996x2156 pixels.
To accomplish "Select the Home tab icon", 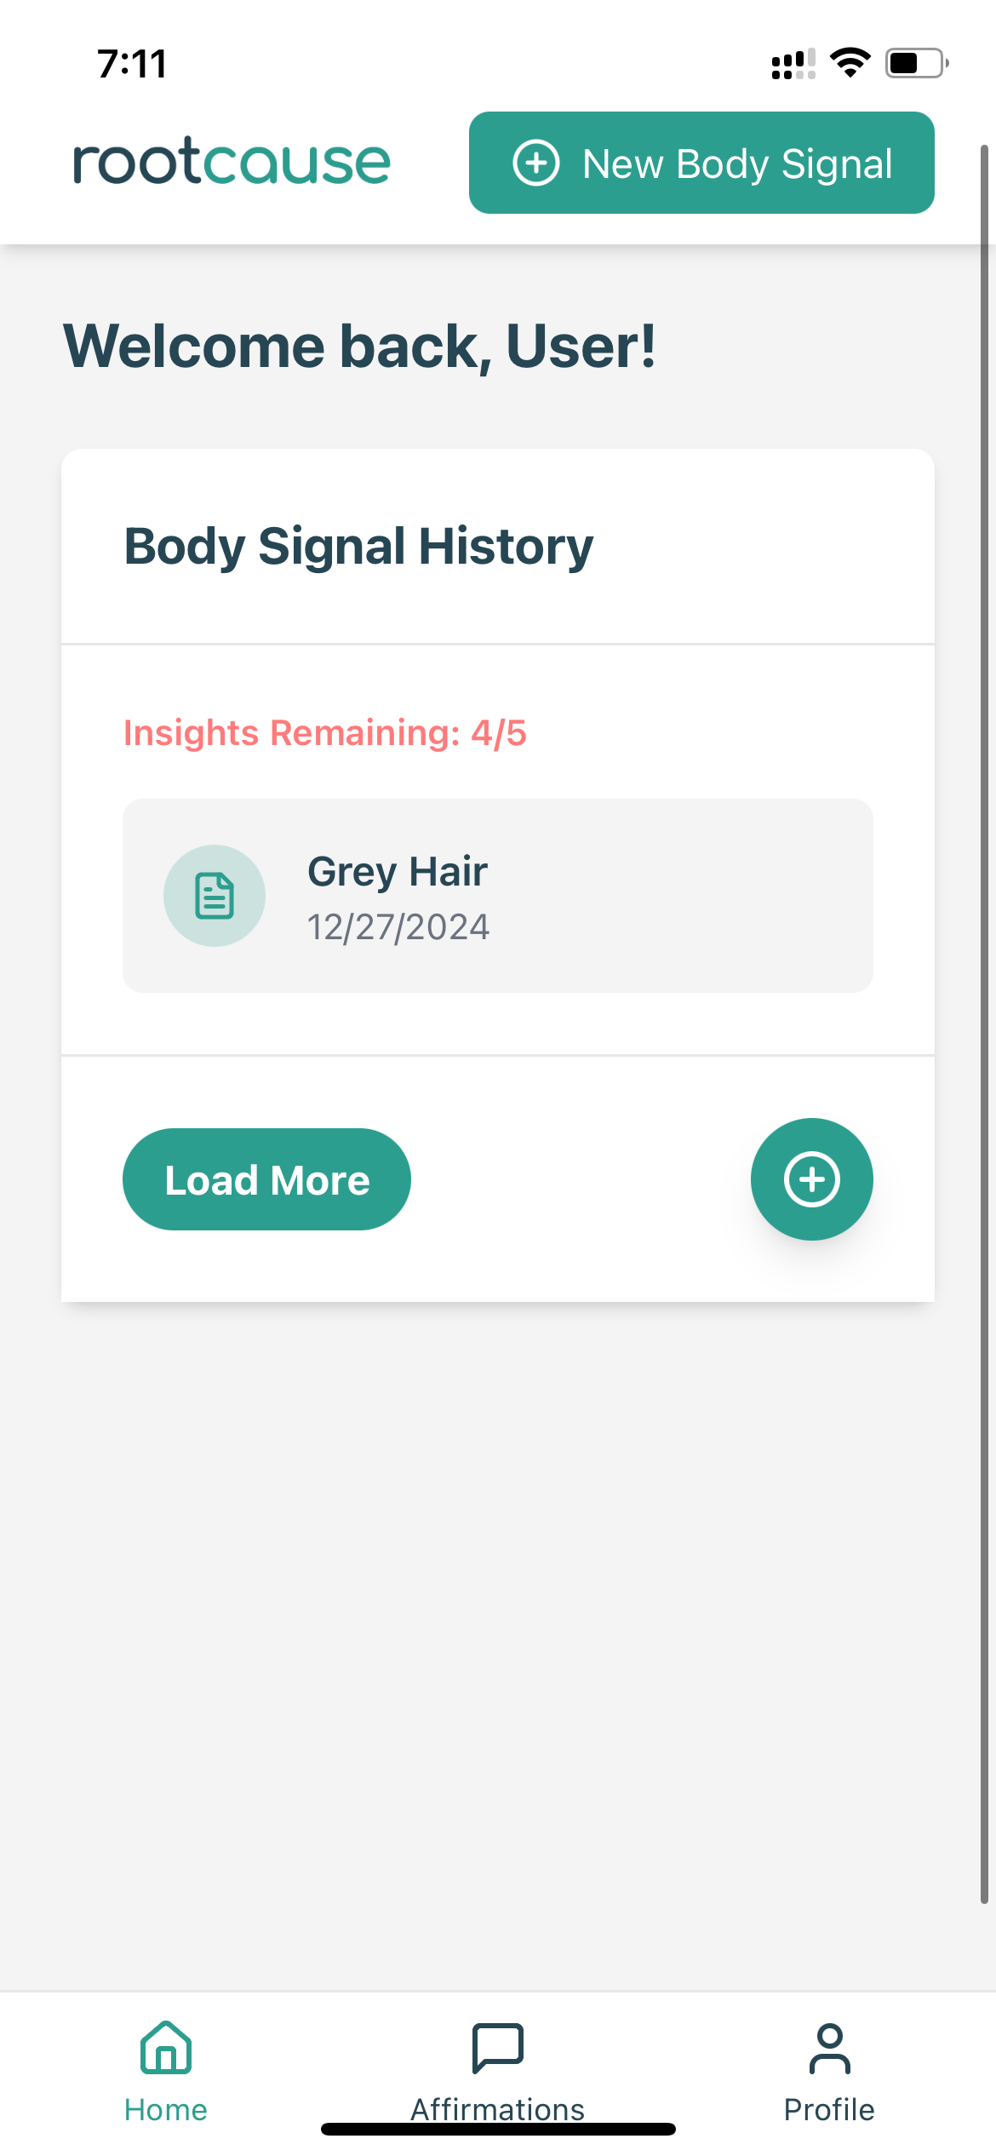I will 166,2048.
